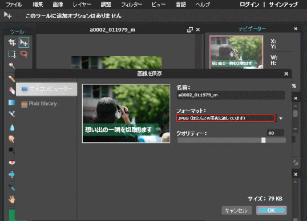Close the ナビゲーター panel
Screen dimensions: 307x221
coord(296,28)
